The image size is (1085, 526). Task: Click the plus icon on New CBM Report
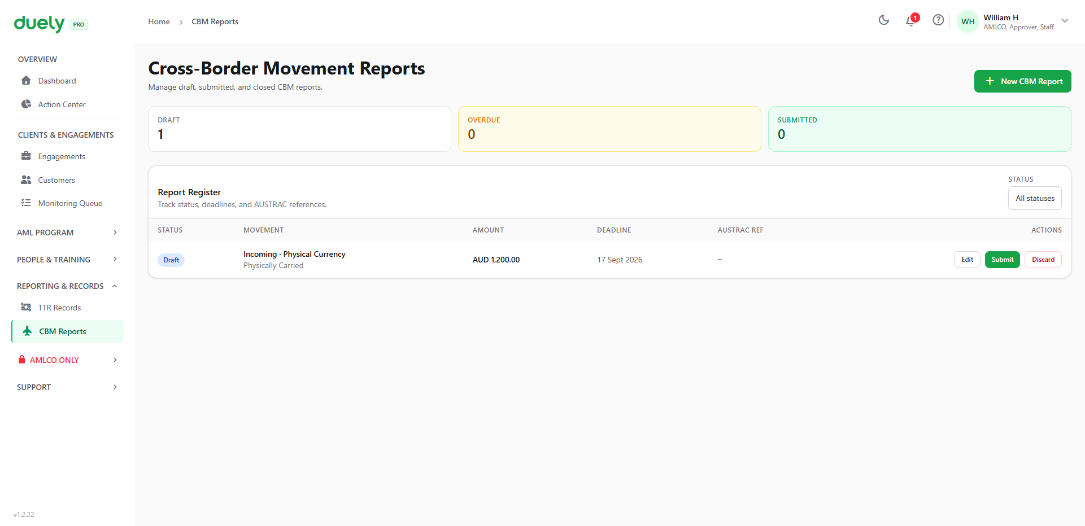tap(990, 81)
